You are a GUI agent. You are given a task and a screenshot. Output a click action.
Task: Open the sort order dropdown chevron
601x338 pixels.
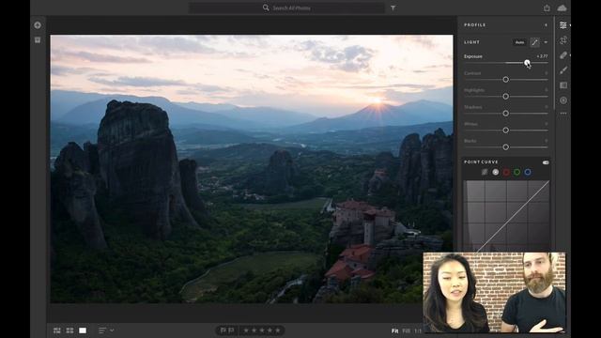[112, 330]
